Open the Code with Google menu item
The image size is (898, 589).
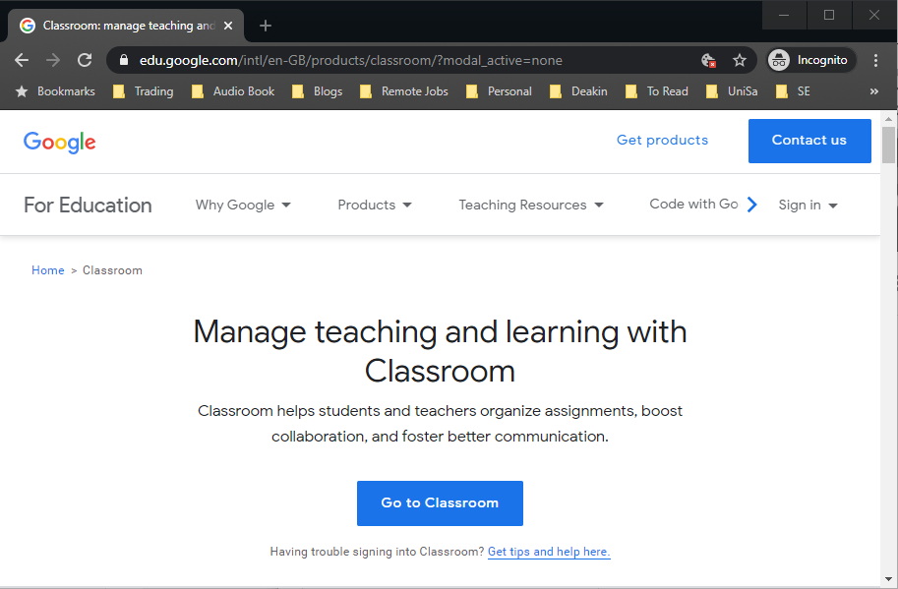tap(693, 205)
